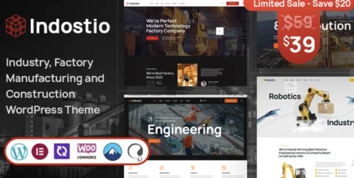Image resolution: width=354 pixels, height=178 pixels.
Task: Open the WooCommerce logo badge
Action: click(87, 152)
